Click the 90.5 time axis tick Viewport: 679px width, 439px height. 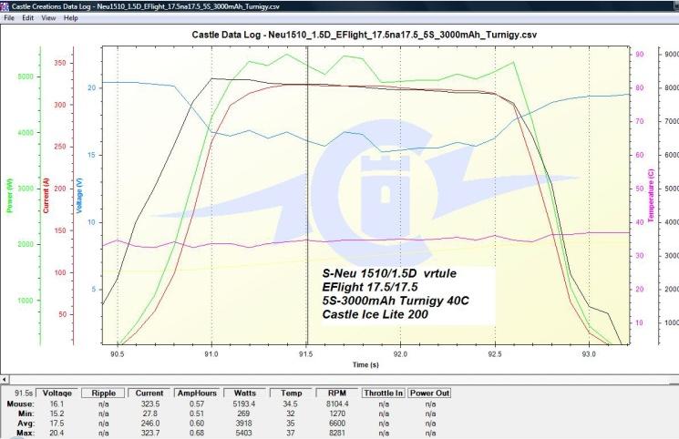click(118, 354)
